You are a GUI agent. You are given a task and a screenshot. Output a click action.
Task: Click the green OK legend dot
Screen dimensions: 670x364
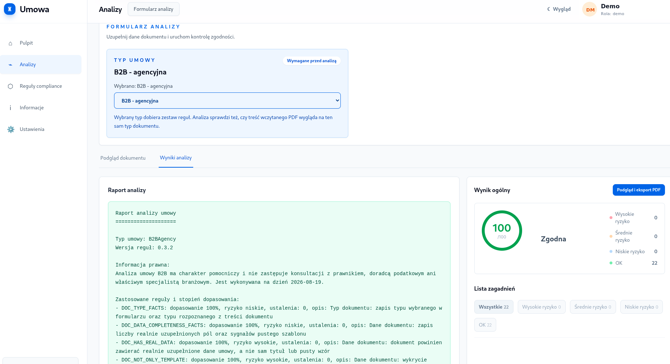[x=611, y=263]
